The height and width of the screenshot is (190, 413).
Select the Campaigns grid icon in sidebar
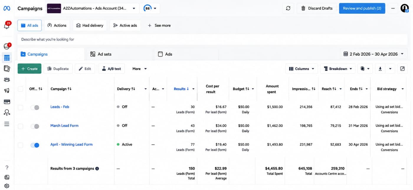tap(7, 58)
